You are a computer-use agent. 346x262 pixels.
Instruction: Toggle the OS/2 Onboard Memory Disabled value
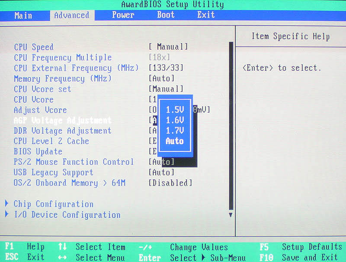pyautogui.click(x=170, y=183)
